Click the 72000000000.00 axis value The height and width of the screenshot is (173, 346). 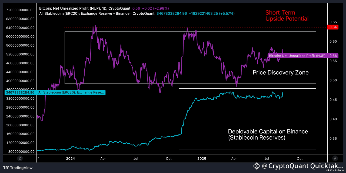pos(20,10)
